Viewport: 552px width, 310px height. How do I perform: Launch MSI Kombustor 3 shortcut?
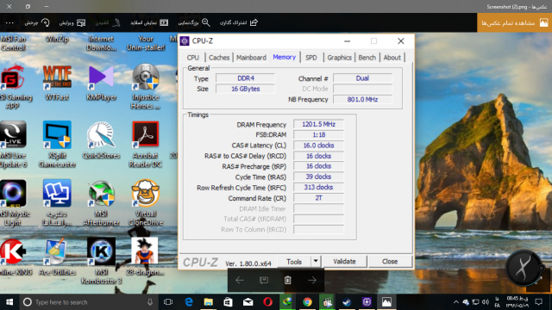tap(101, 261)
